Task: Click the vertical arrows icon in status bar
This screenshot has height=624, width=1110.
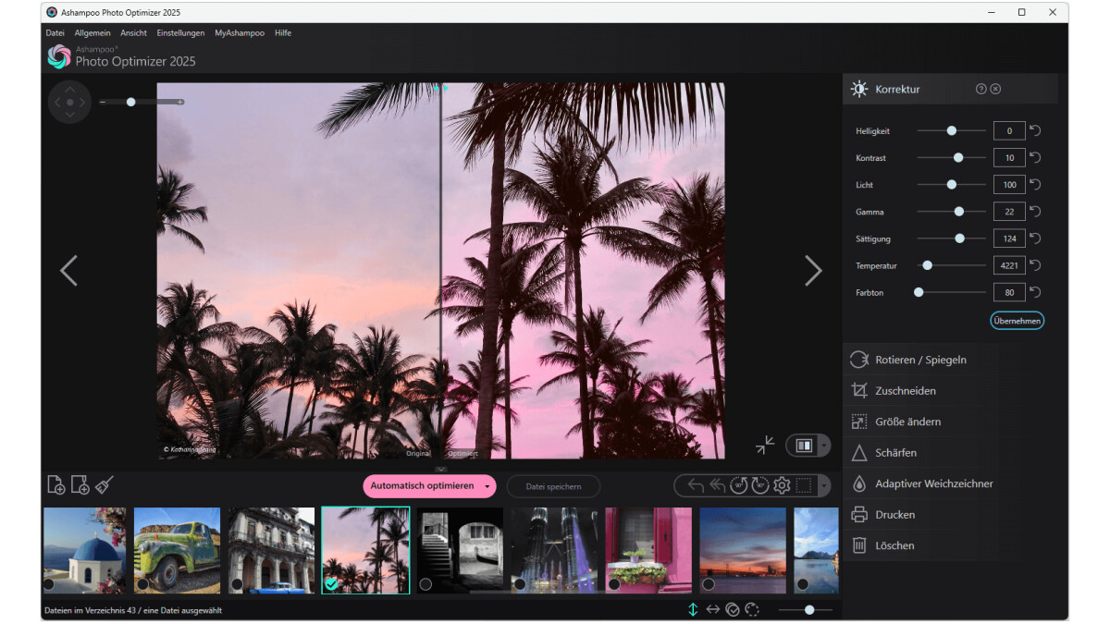Action: point(693,609)
